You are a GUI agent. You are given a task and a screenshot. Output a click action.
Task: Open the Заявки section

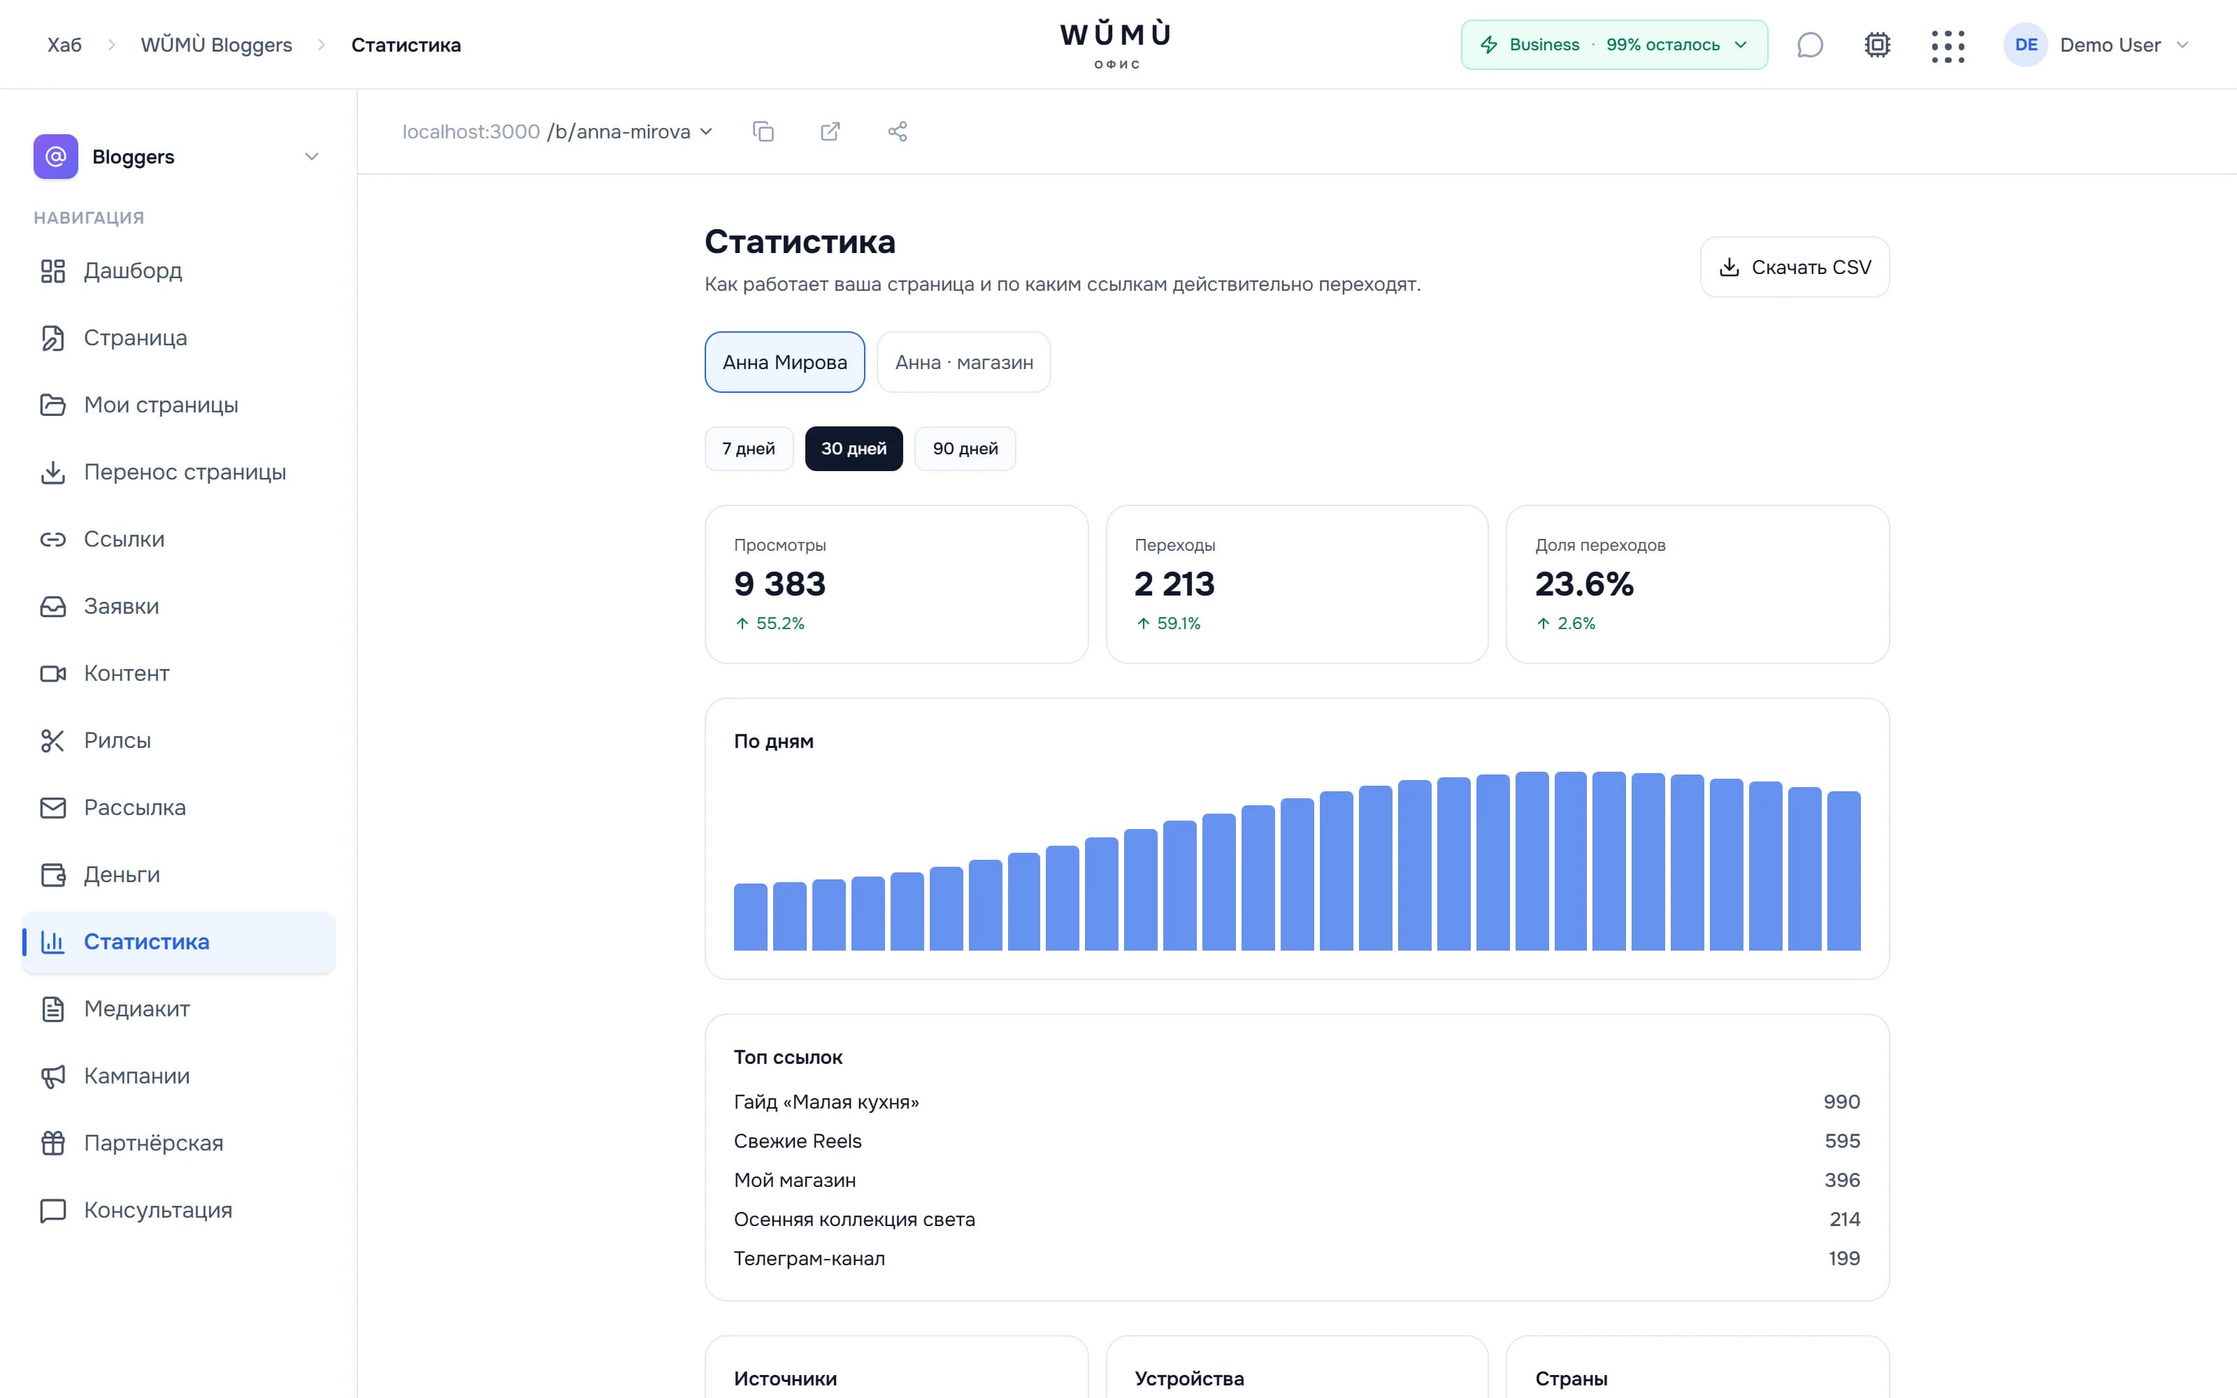click(x=178, y=607)
